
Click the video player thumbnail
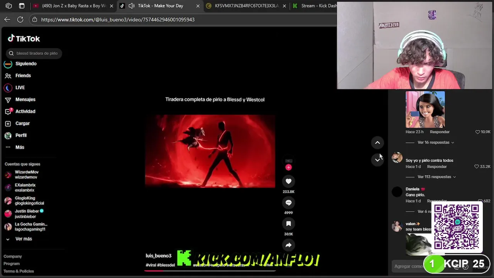(x=210, y=151)
